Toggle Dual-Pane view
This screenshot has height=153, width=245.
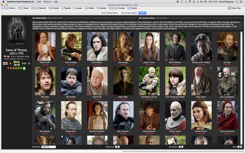point(234,8)
